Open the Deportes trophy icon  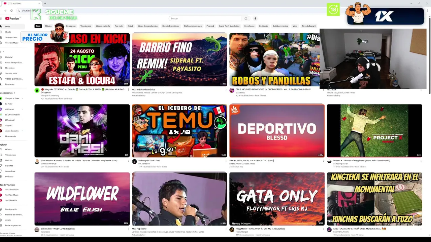click(1, 166)
